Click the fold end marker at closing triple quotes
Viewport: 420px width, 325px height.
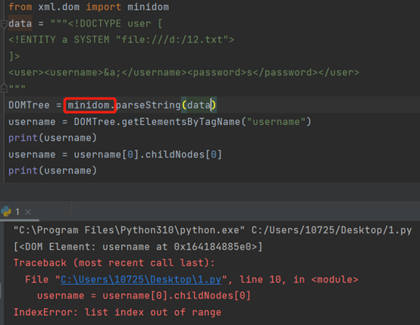4,88
